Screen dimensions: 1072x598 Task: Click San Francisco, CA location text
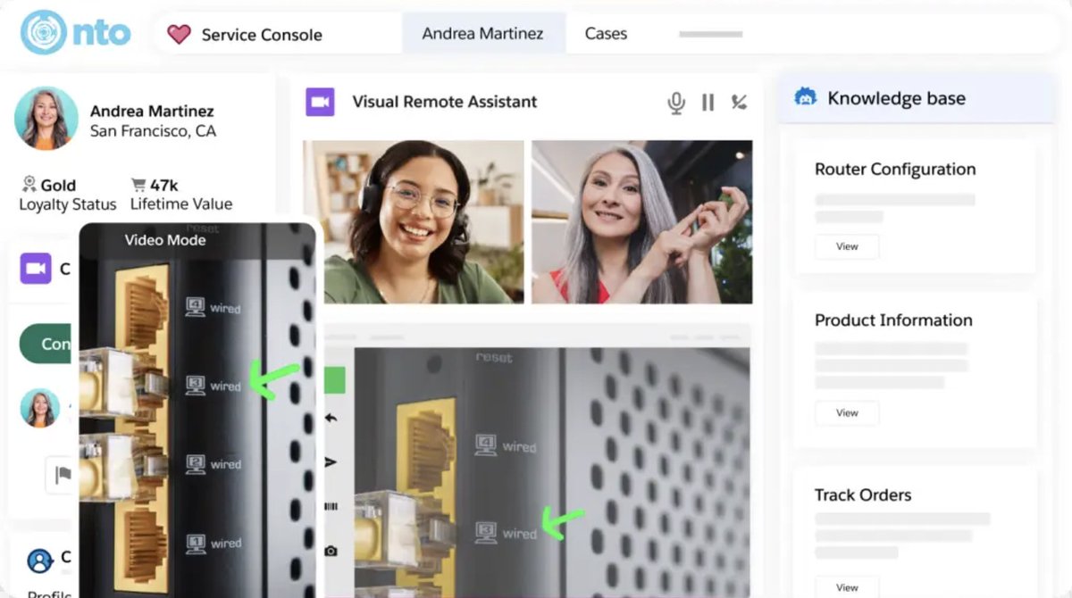point(153,131)
